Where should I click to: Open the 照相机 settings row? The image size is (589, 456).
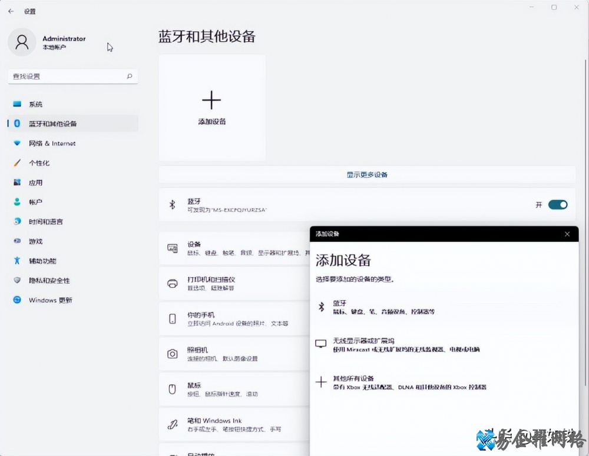click(233, 354)
